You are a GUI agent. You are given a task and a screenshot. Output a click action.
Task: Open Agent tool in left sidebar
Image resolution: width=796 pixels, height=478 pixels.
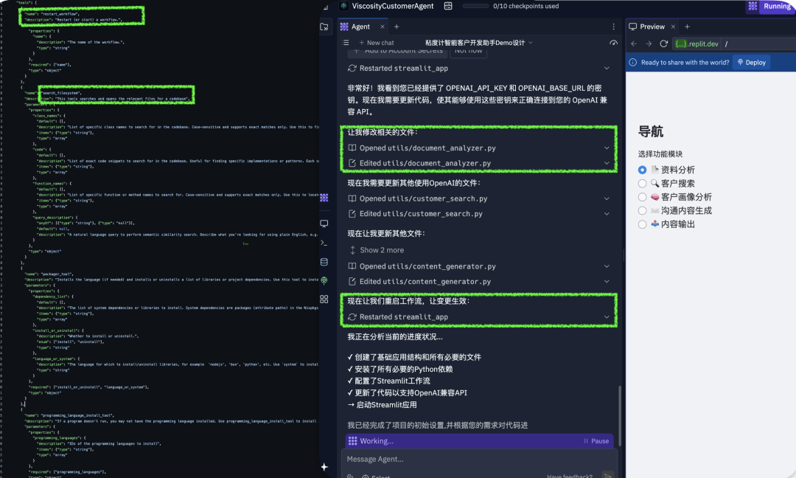coord(324,198)
